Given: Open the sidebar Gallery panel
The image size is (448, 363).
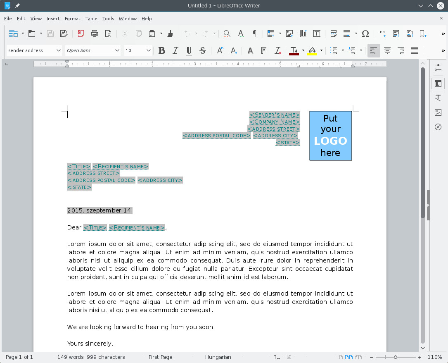Looking at the screenshot, I should click(x=438, y=112).
